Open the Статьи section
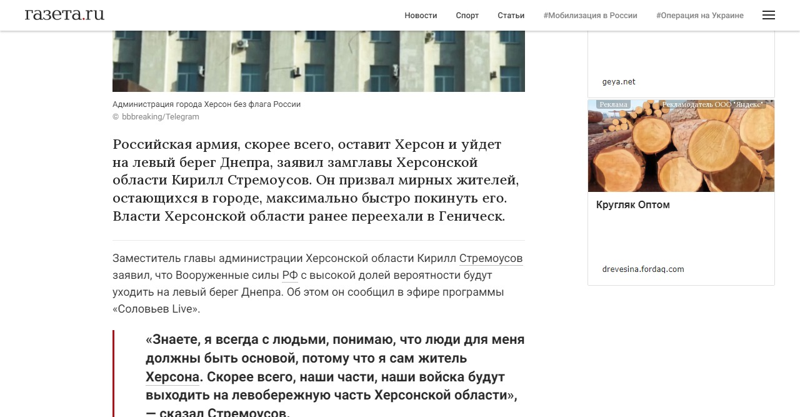800x417 pixels. coord(511,15)
